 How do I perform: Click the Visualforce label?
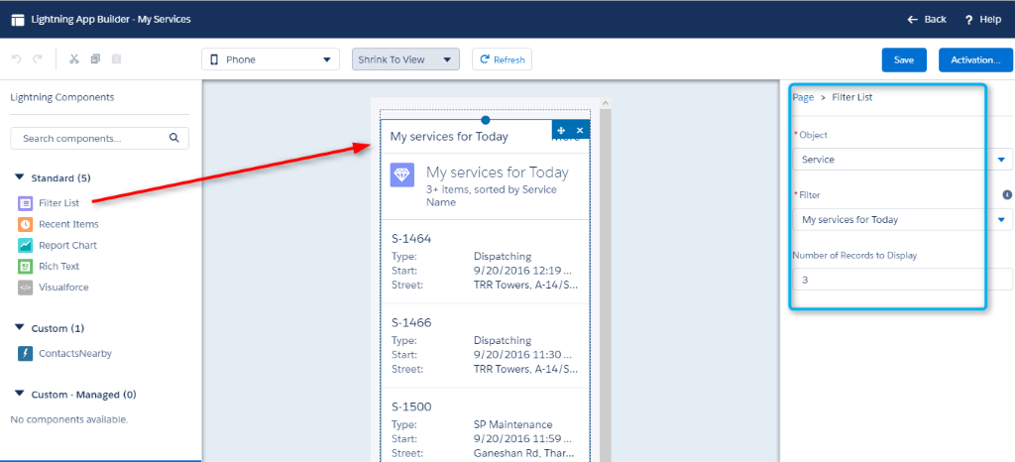[63, 288]
